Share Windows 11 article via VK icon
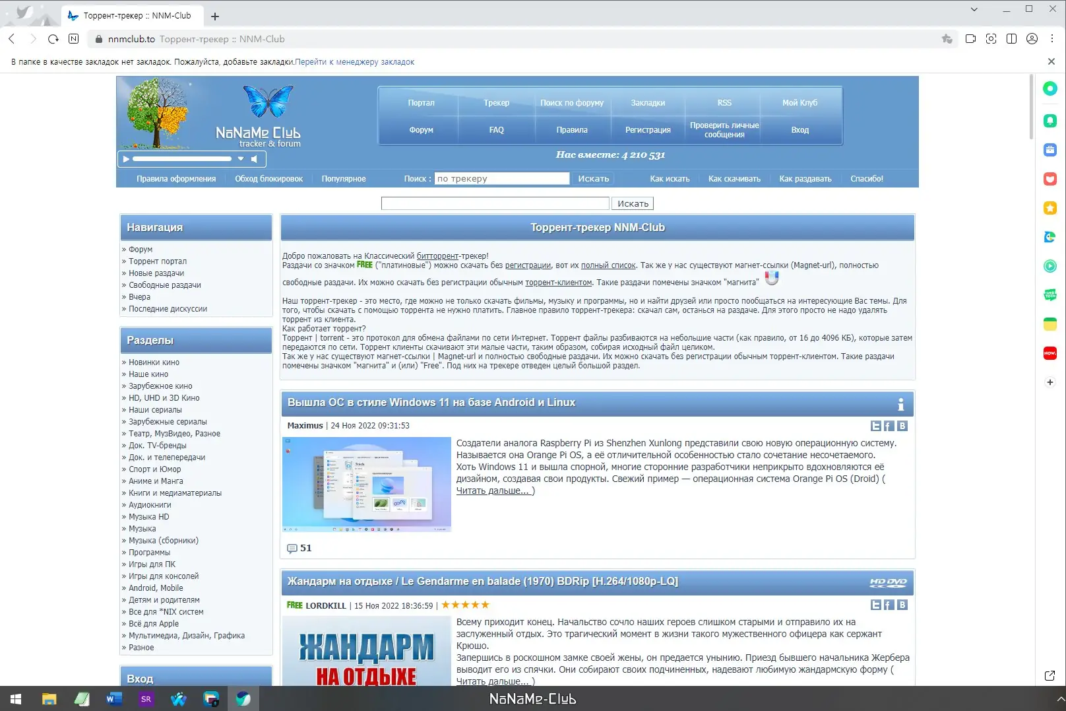The image size is (1066, 711). 902,426
